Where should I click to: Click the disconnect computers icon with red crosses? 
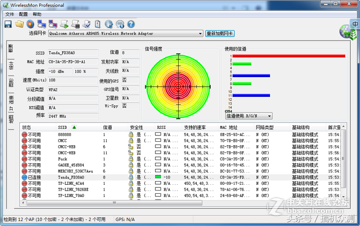[x=53, y=24]
